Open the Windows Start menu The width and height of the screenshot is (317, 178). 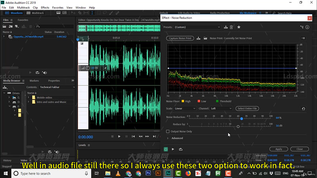pyautogui.click(x=6, y=173)
